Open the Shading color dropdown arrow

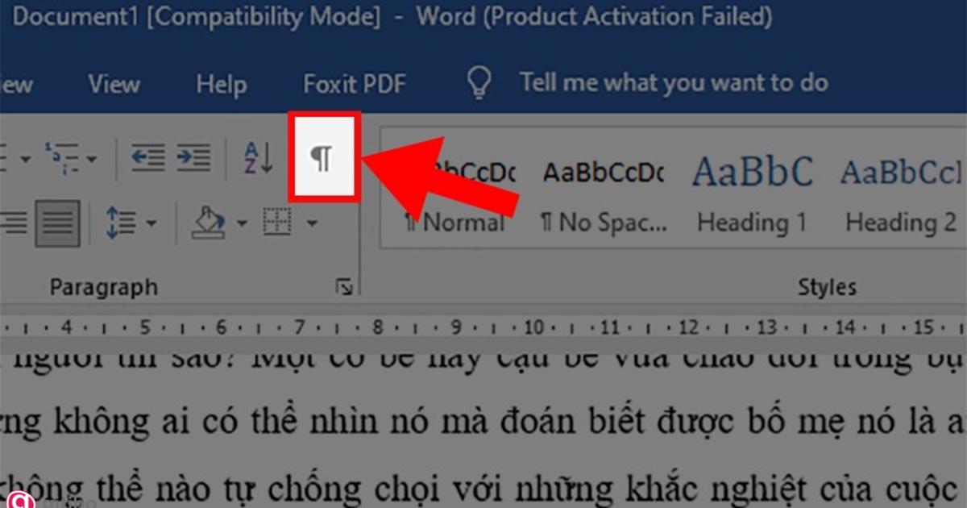pos(242,223)
